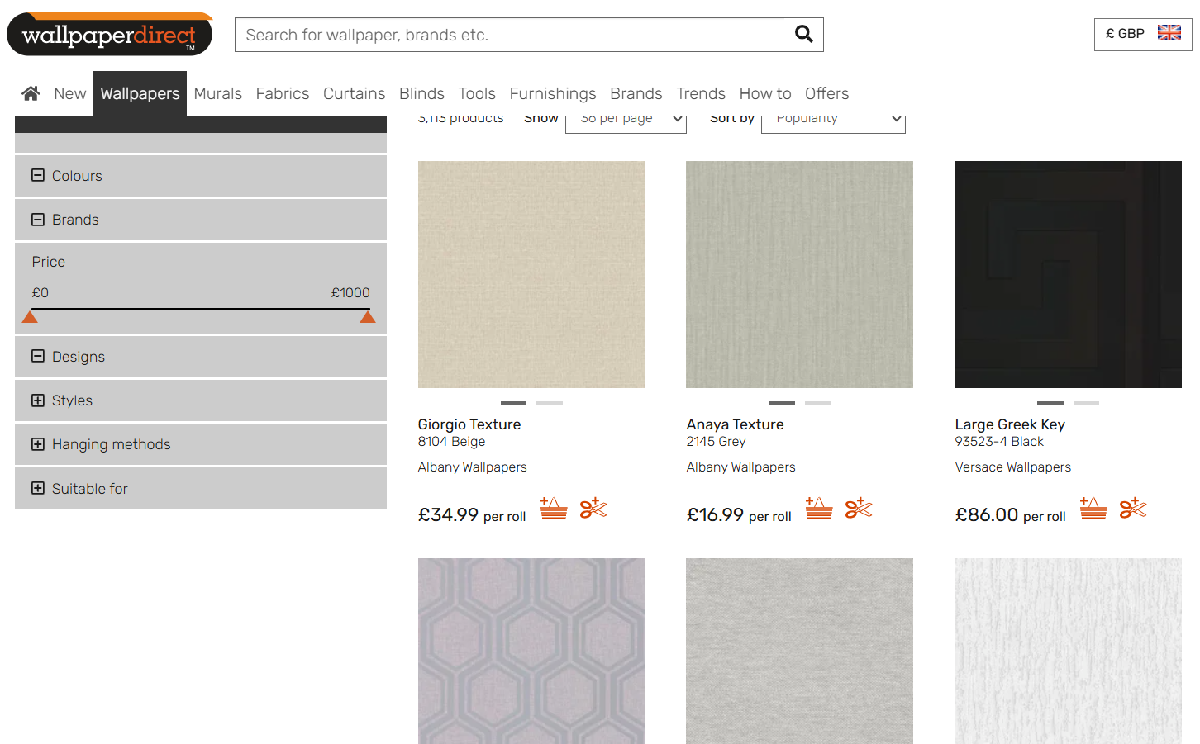Add Large Greek Key to basket
1200x744 pixels.
1093,508
